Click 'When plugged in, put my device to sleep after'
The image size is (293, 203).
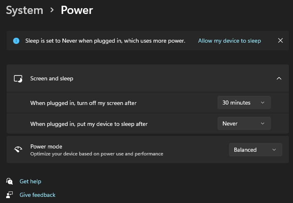pos(89,124)
